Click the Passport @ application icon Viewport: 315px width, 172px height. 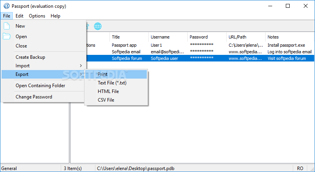click(x=7, y=6)
